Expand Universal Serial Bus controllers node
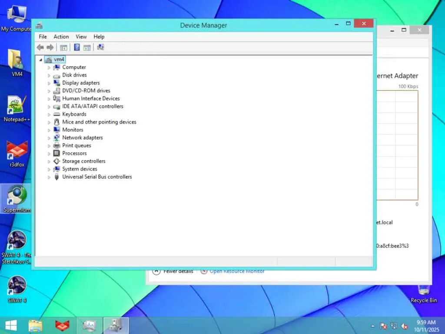The image size is (445, 334). point(49,177)
